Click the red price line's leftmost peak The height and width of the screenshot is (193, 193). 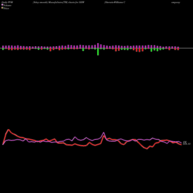pos(8,130)
